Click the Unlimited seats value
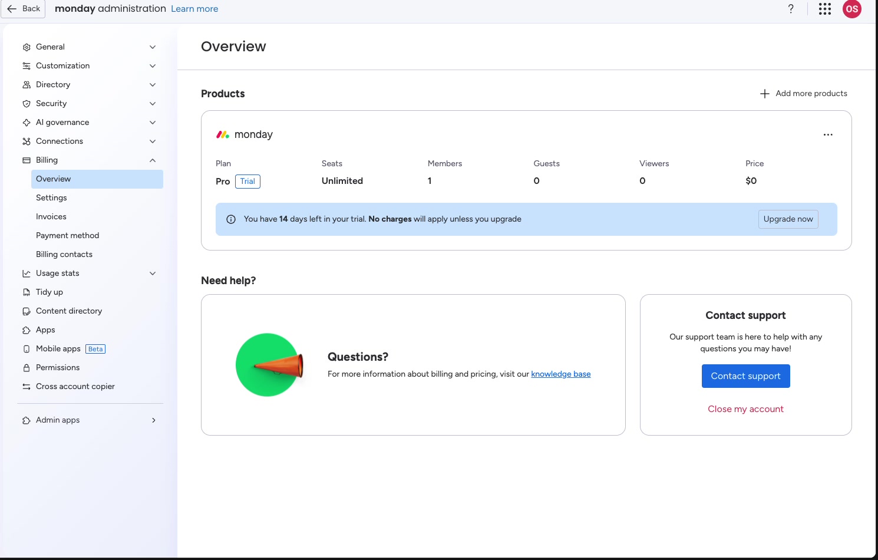The height and width of the screenshot is (560, 878). point(342,181)
